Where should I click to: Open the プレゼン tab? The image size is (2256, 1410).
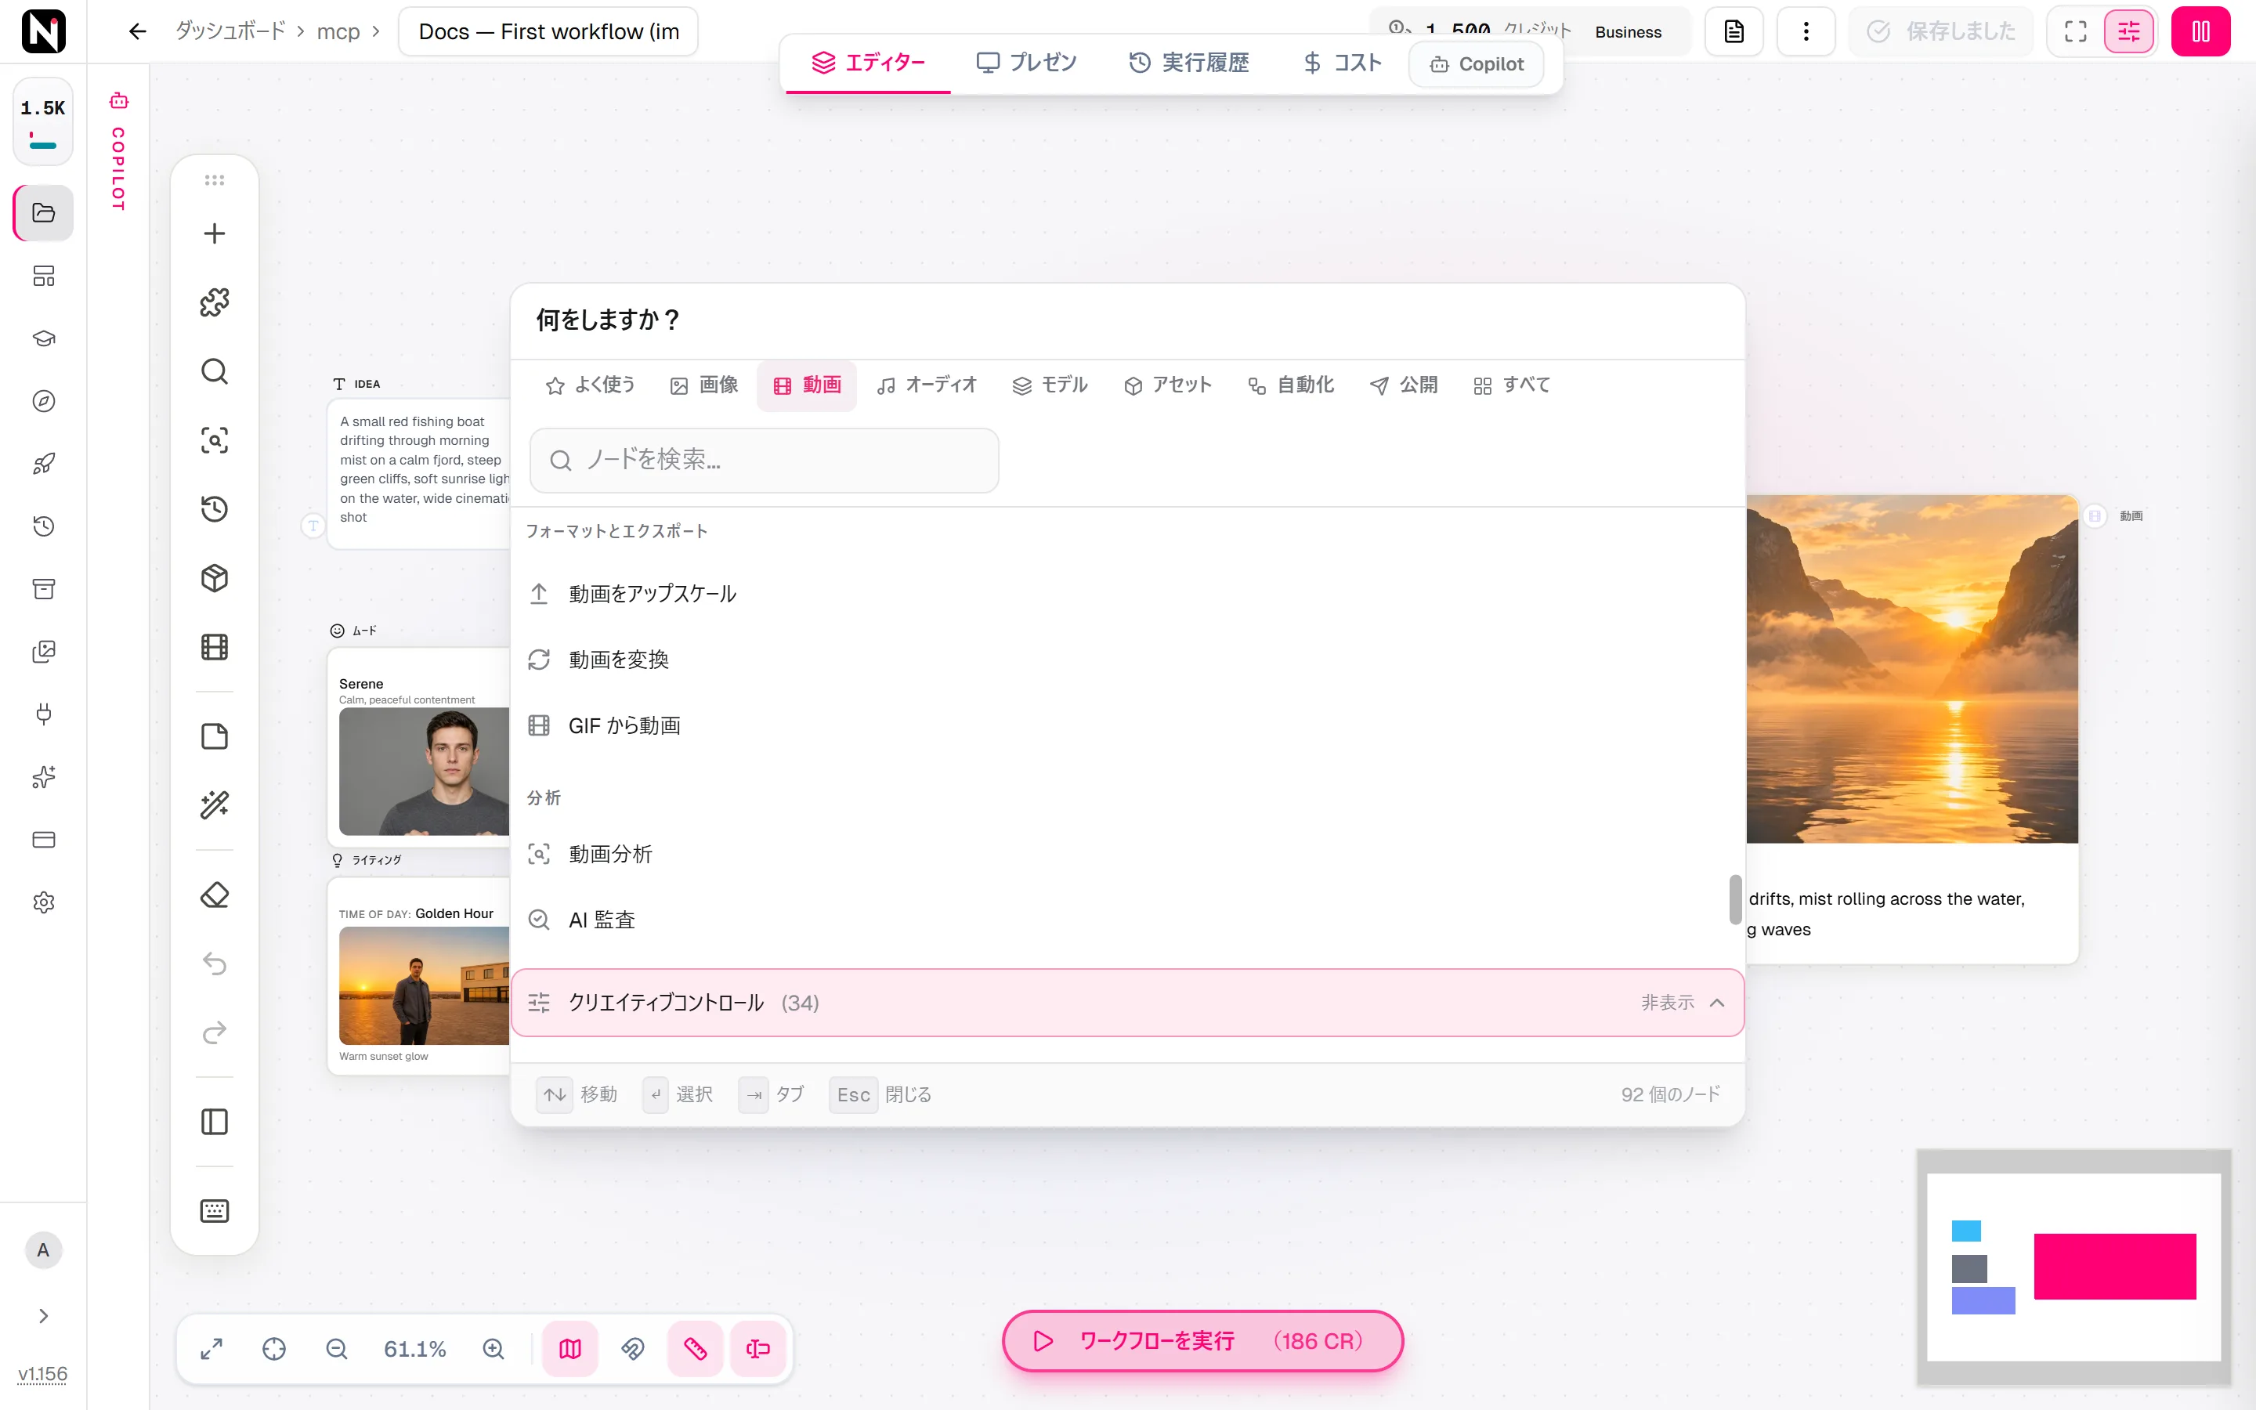pyautogui.click(x=1025, y=63)
